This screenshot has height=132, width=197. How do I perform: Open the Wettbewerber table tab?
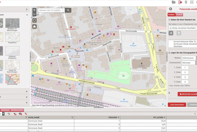(x=17, y=110)
